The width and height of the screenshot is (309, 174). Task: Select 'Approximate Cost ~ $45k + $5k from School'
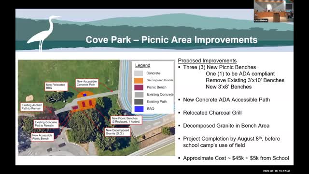coord(236,158)
